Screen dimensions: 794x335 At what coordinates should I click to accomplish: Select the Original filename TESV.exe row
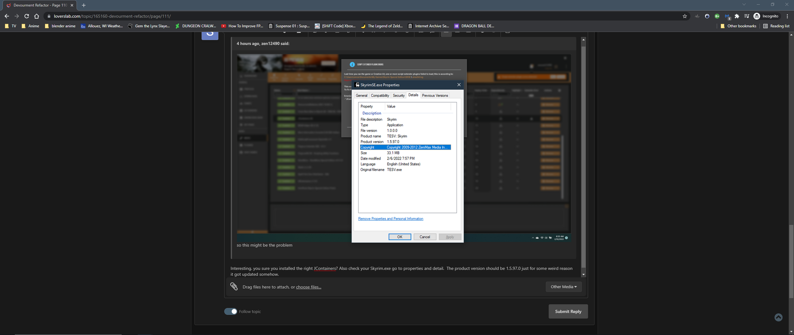pos(405,170)
